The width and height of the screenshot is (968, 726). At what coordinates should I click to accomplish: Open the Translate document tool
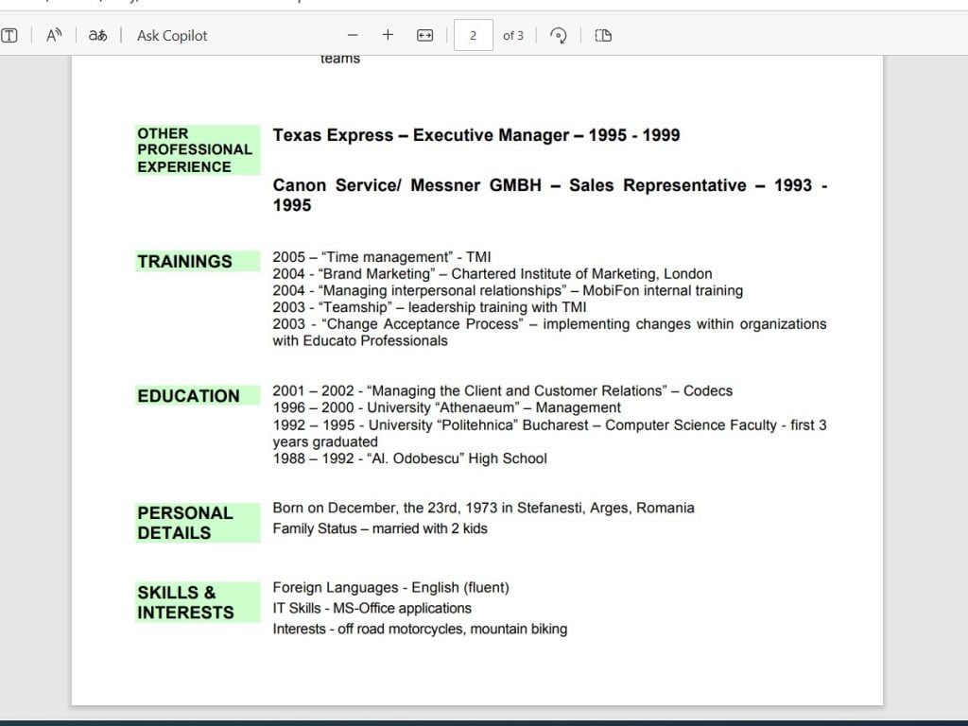pos(97,36)
